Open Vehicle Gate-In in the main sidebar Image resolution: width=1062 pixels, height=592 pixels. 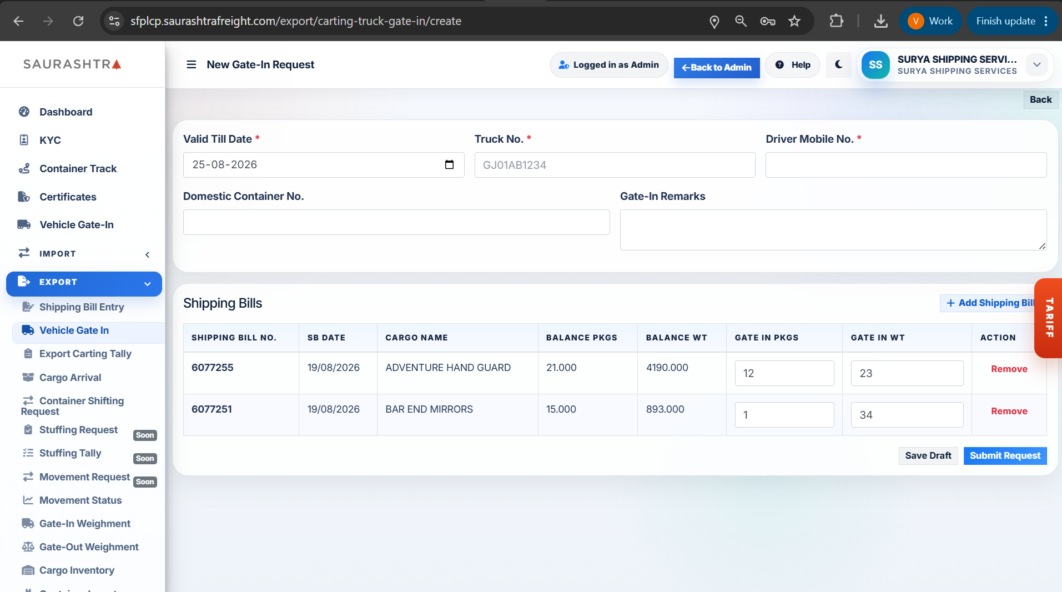point(77,224)
